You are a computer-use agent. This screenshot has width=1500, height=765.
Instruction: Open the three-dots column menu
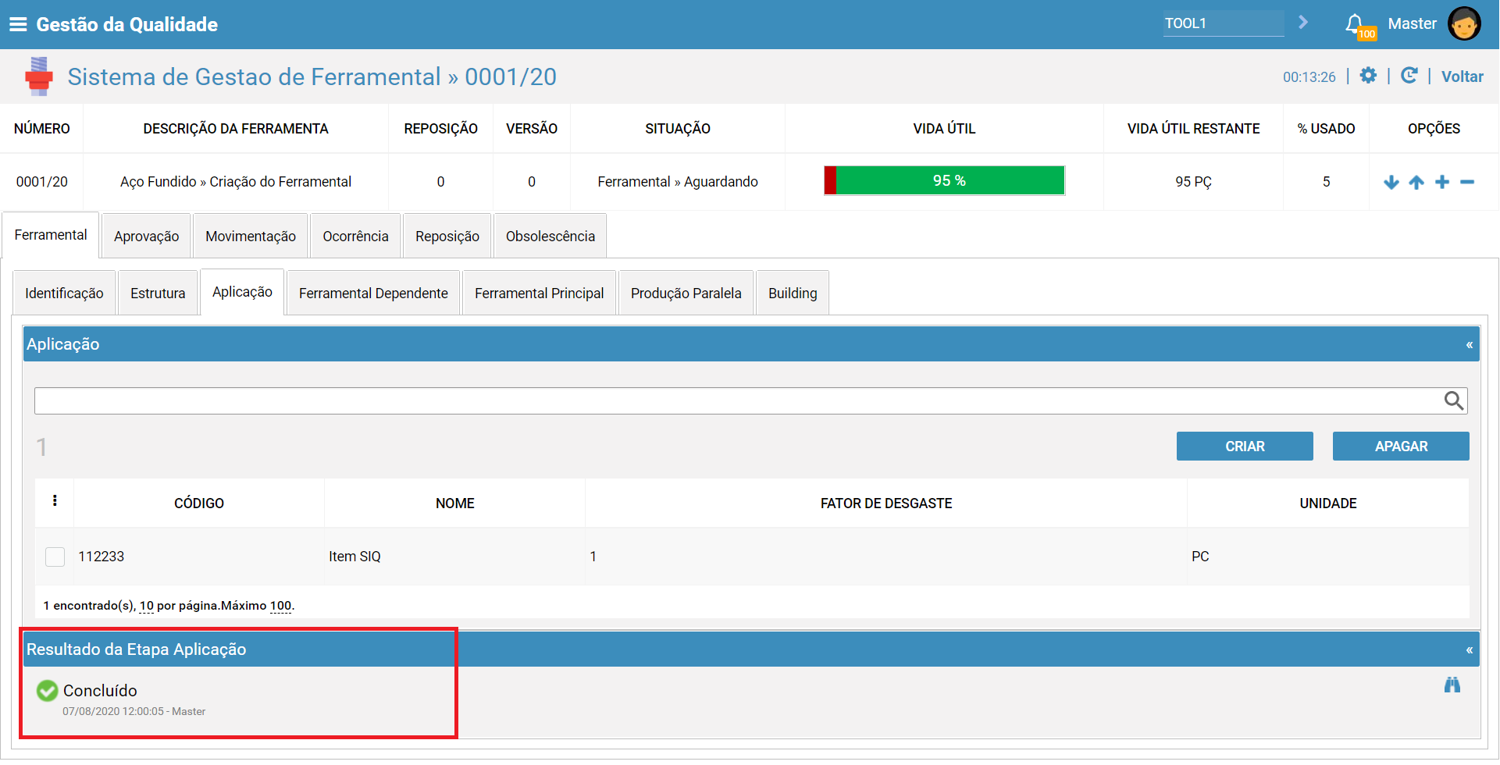pos(55,501)
